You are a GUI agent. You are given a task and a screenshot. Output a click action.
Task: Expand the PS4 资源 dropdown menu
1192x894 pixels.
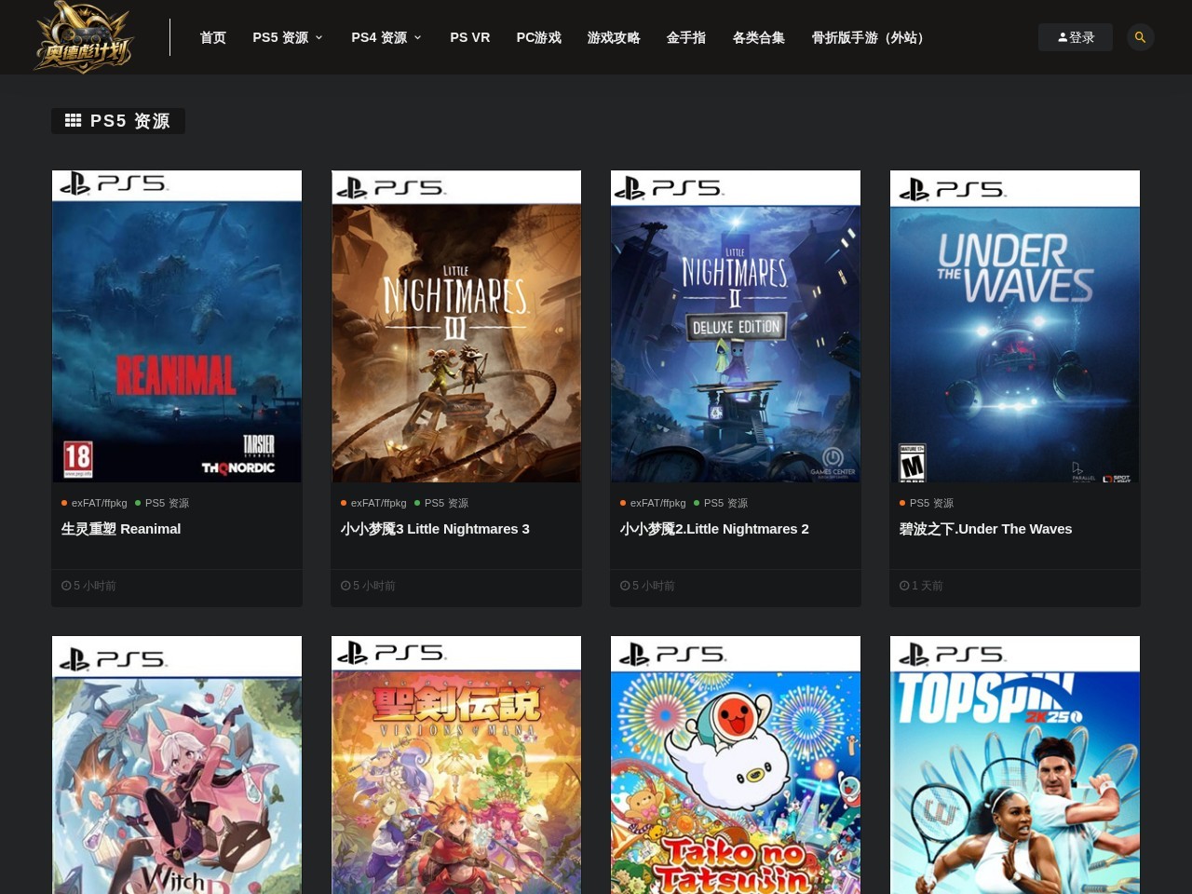tap(386, 37)
